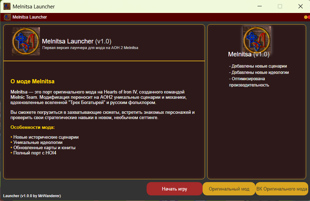Click the Melnitsa Launcher (v1.0) heading
This screenshot has width=310, height=201.
click(x=77, y=41)
